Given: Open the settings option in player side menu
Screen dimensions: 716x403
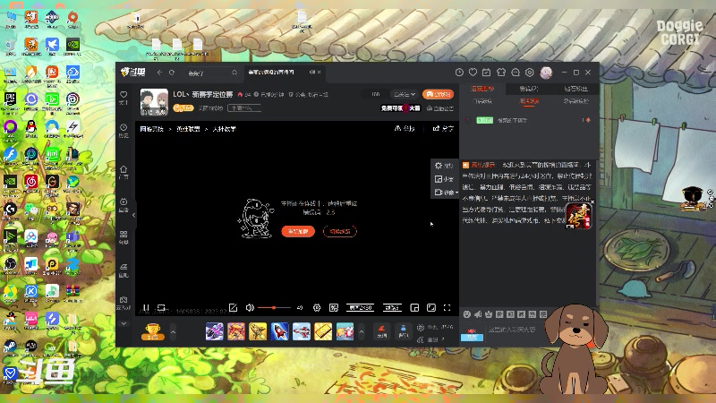Looking at the screenshot, I should point(444,166).
